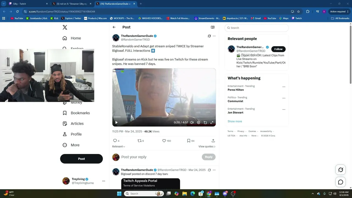Click the greyed Reply button
Image resolution: width=352 pixels, height=198 pixels.
209,157
